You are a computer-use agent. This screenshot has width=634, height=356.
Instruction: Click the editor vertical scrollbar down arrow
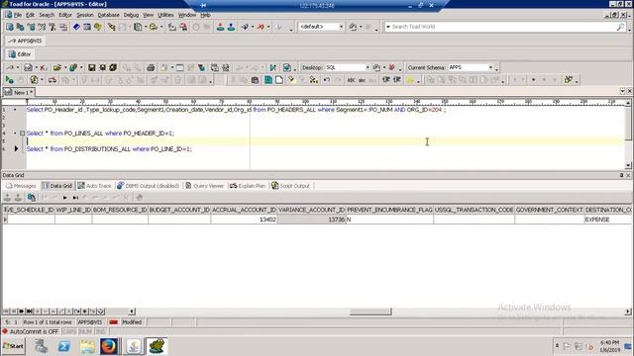pyautogui.click(x=628, y=165)
